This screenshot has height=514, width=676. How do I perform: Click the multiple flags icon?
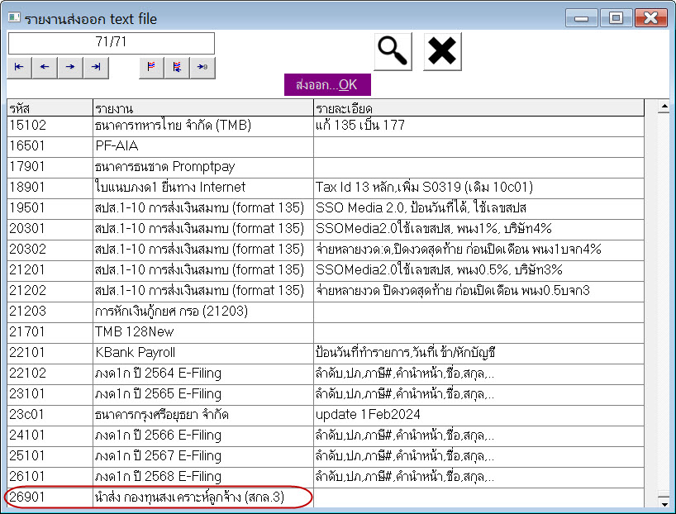point(177,67)
